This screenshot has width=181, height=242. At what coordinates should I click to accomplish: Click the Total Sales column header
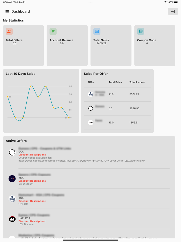(115, 82)
